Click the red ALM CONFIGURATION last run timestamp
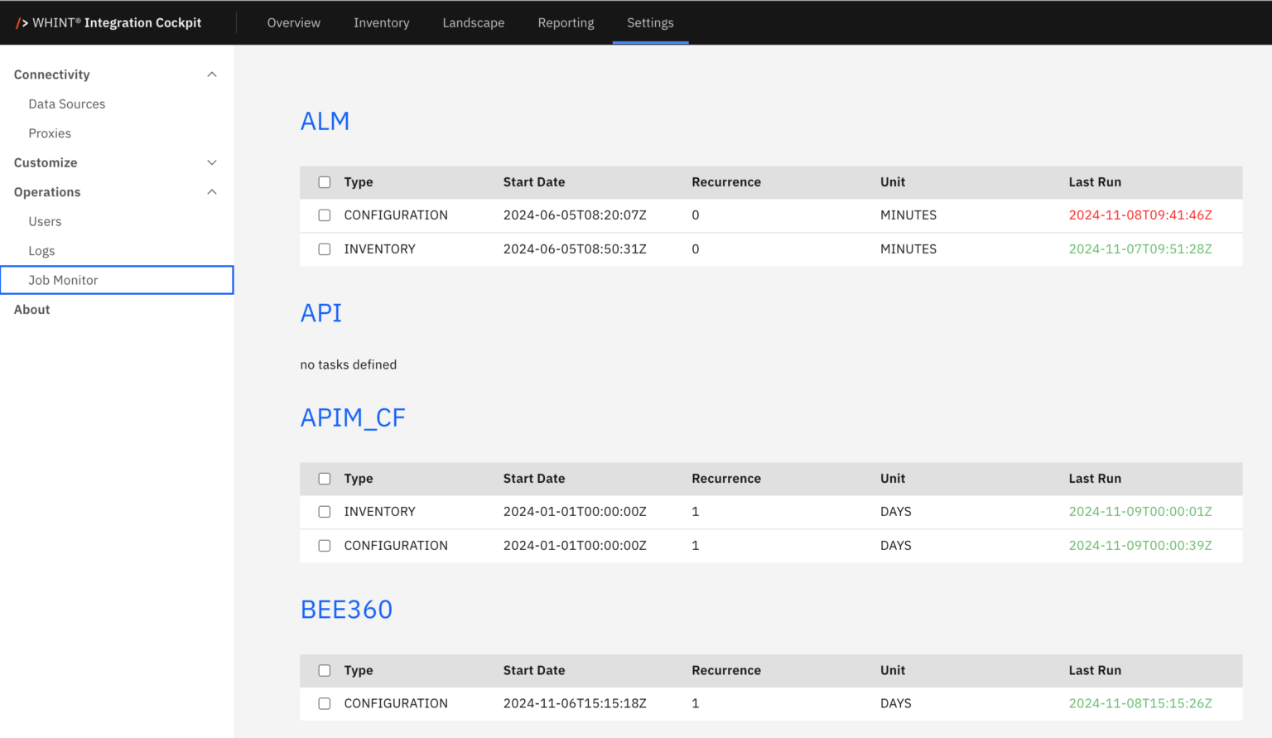Image resolution: width=1272 pixels, height=738 pixels. coord(1139,215)
